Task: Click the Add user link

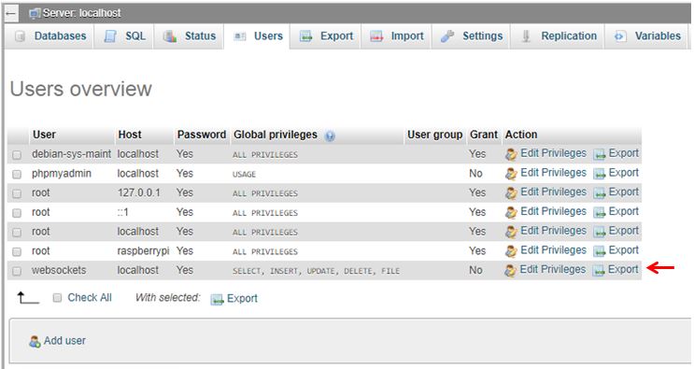Action: (64, 341)
